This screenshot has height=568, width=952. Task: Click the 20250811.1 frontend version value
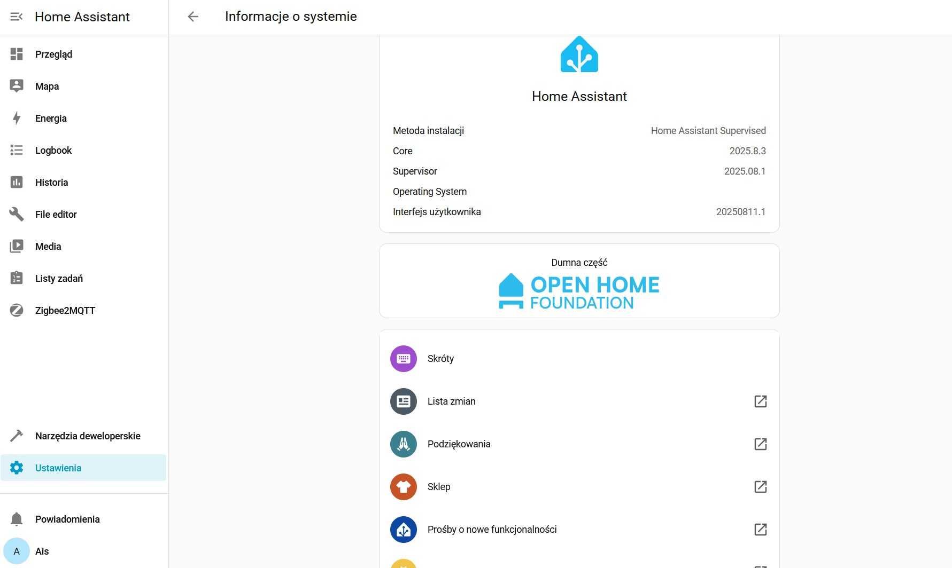point(741,212)
